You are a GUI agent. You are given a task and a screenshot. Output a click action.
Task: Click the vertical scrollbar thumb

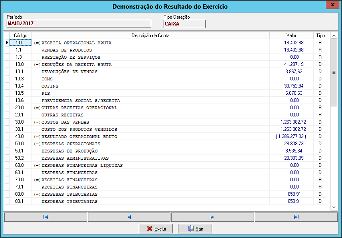pos(334,72)
